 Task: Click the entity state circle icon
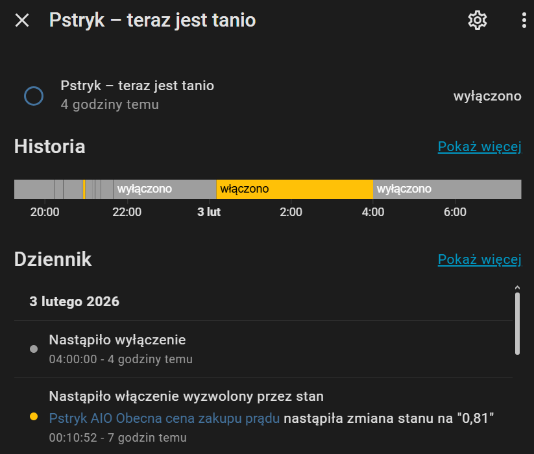click(34, 96)
